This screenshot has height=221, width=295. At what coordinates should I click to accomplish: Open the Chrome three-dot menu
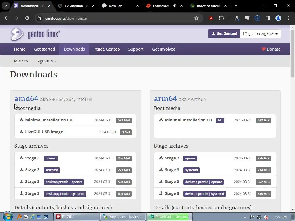pyautogui.click(x=289, y=18)
